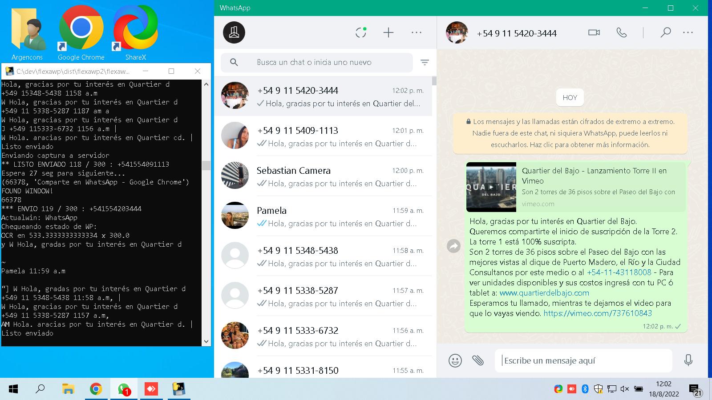
Task: Open the Quartier del Bajo Vimeo link title
Action: [x=594, y=176]
